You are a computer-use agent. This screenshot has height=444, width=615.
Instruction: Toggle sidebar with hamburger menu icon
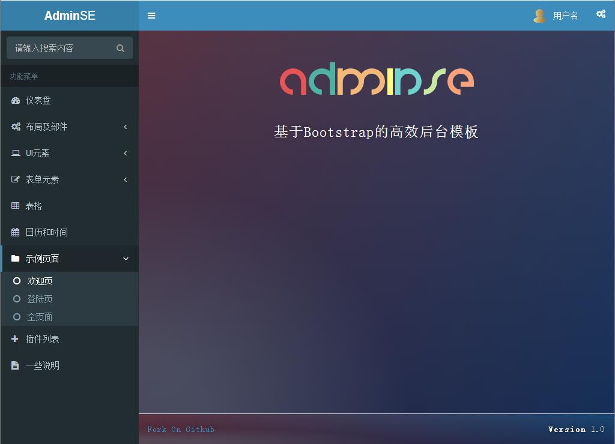click(151, 16)
